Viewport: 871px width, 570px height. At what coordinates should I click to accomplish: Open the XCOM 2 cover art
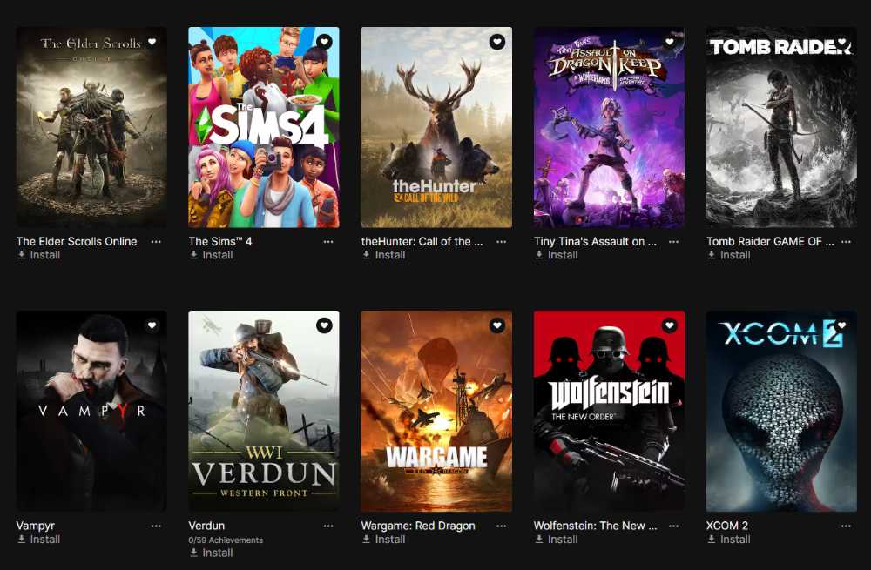click(781, 411)
